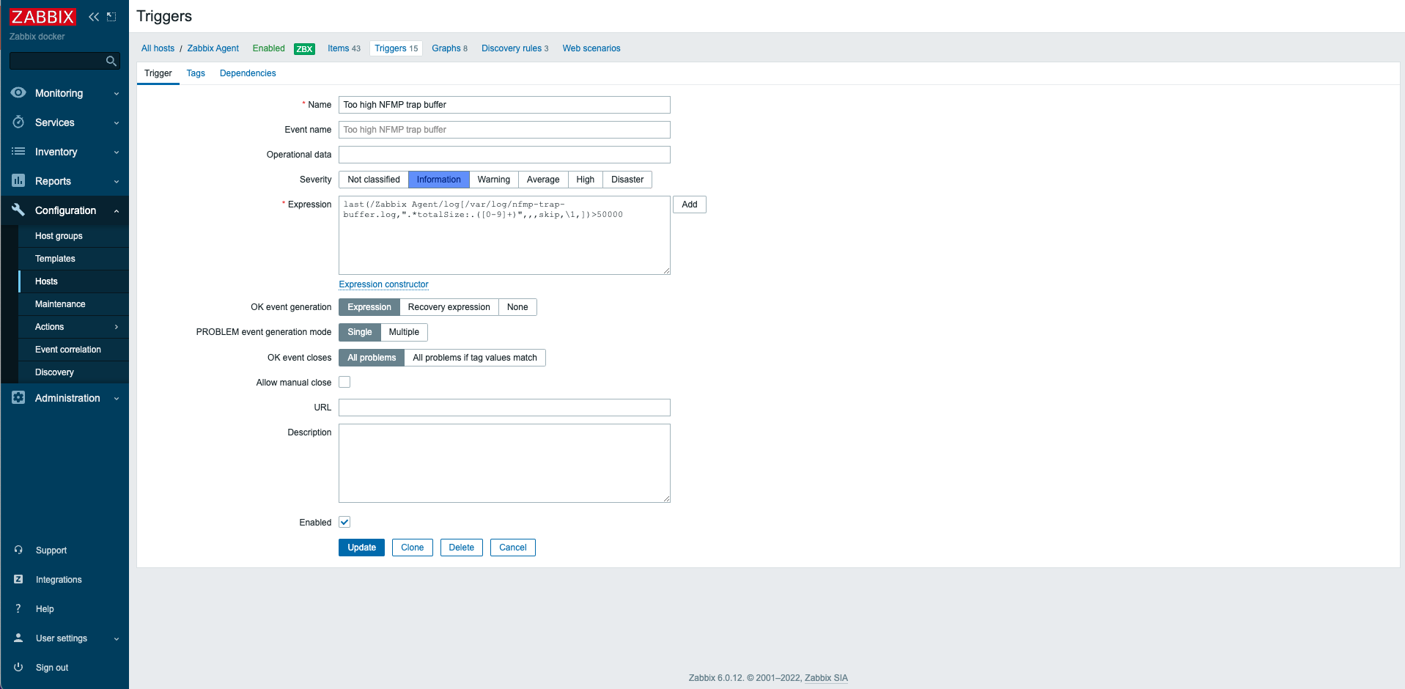Expand the Administration menu chevron
The height and width of the screenshot is (689, 1405).
point(116,398)
